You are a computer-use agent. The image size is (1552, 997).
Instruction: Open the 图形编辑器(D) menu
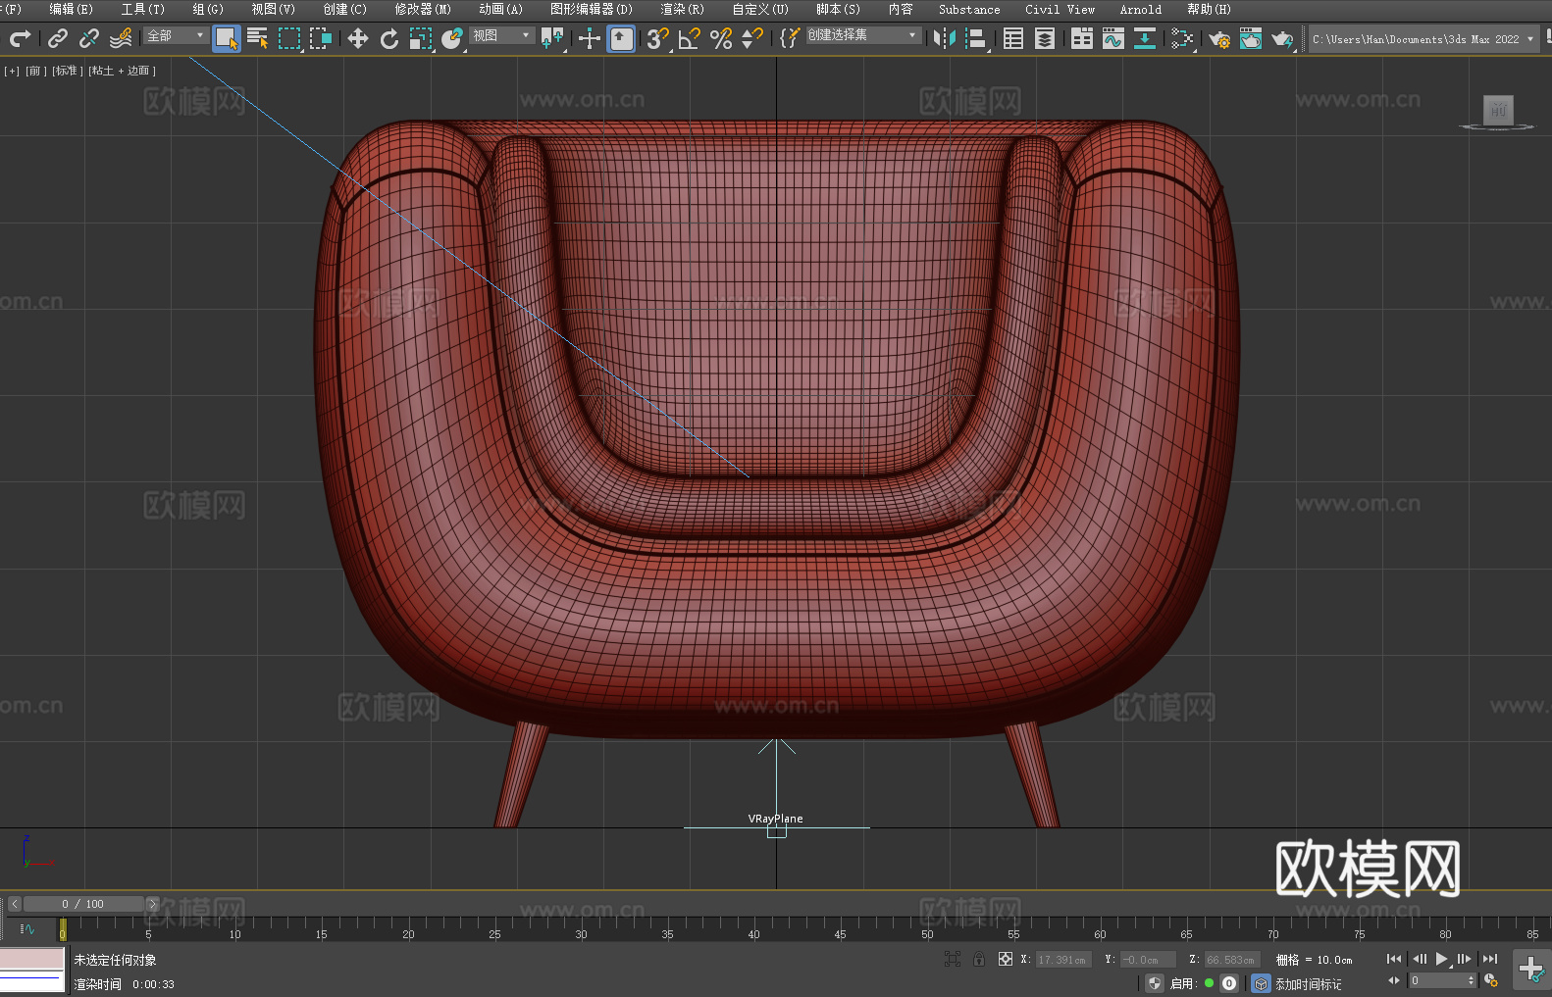click(x=592, y=9)
